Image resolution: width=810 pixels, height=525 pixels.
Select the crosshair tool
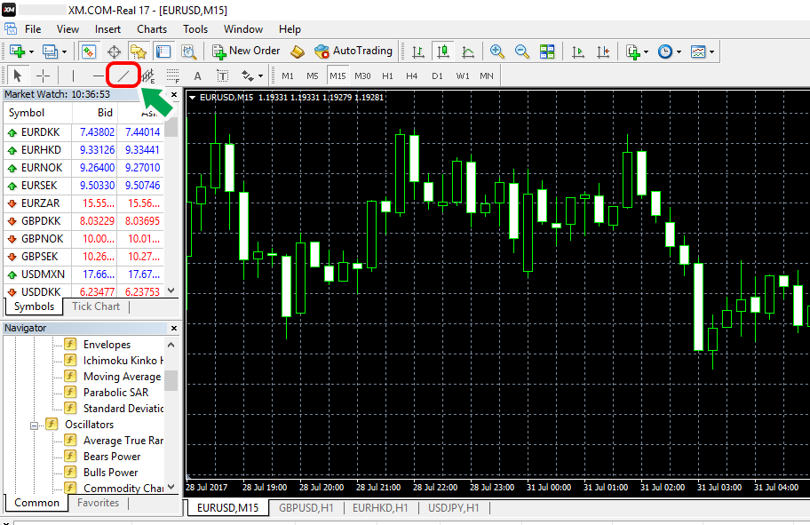44,76
